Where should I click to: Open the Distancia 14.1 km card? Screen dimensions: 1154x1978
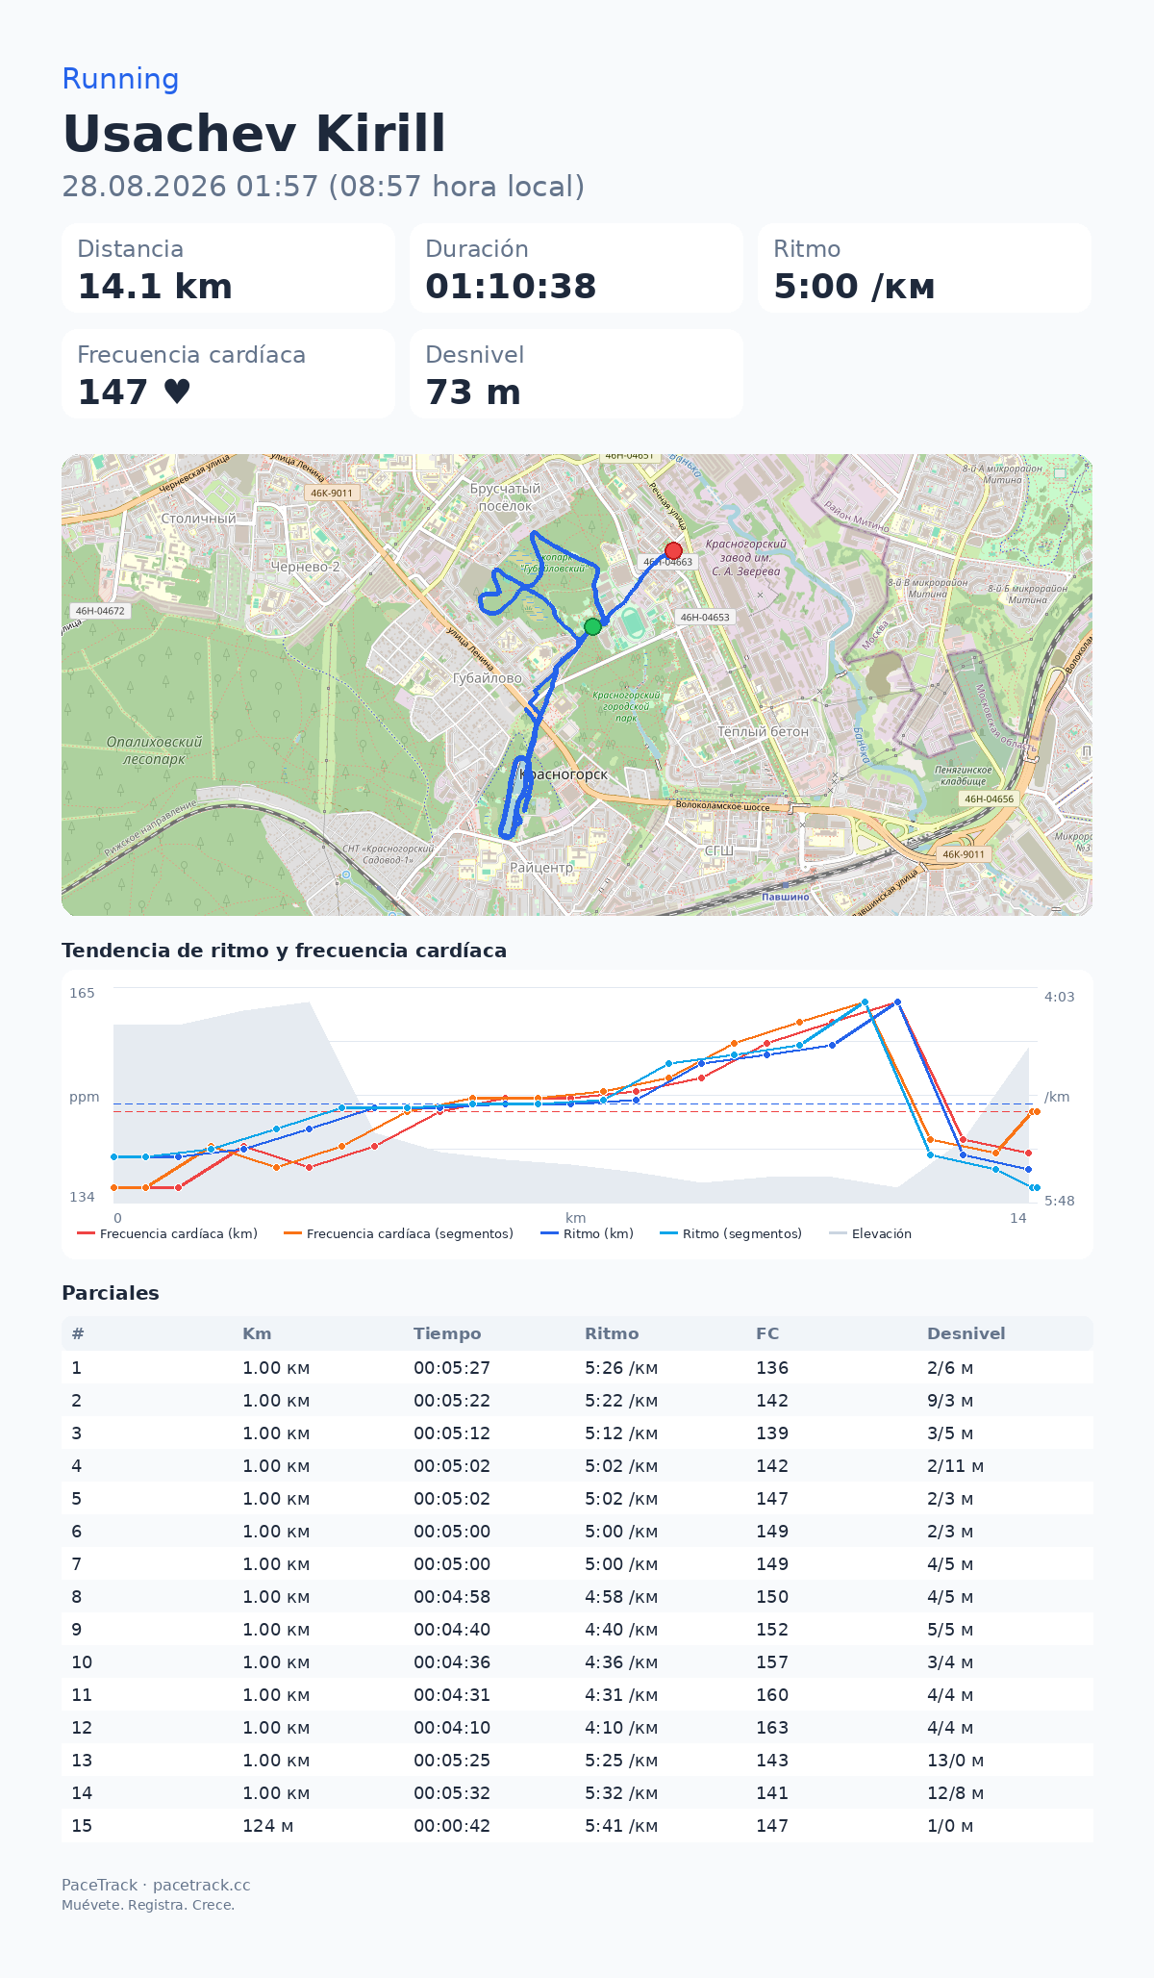[228, 268]
